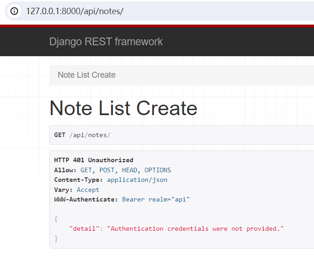Image resolution: width=314 pixels, height=260 pixels.
Task: Select the HTTP 401 Unauthorized status line
Action: [x=94, y=160]
